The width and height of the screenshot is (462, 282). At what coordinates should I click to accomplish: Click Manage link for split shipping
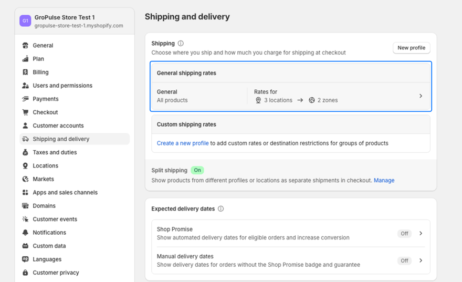384,180
